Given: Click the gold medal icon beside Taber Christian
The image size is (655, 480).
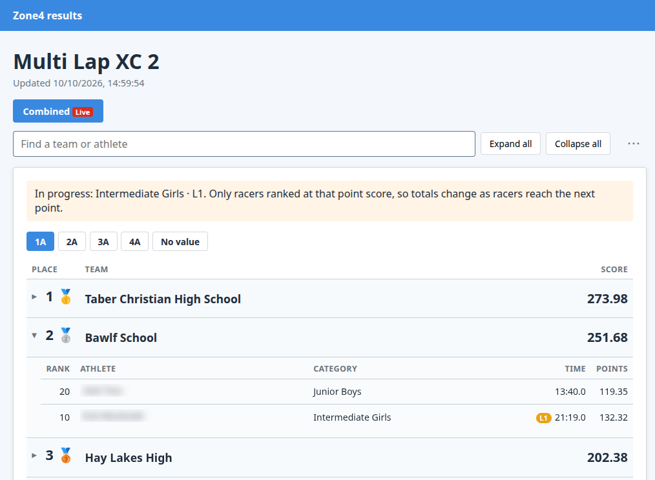Looking at the screenshot, I should tap(66, 297).
